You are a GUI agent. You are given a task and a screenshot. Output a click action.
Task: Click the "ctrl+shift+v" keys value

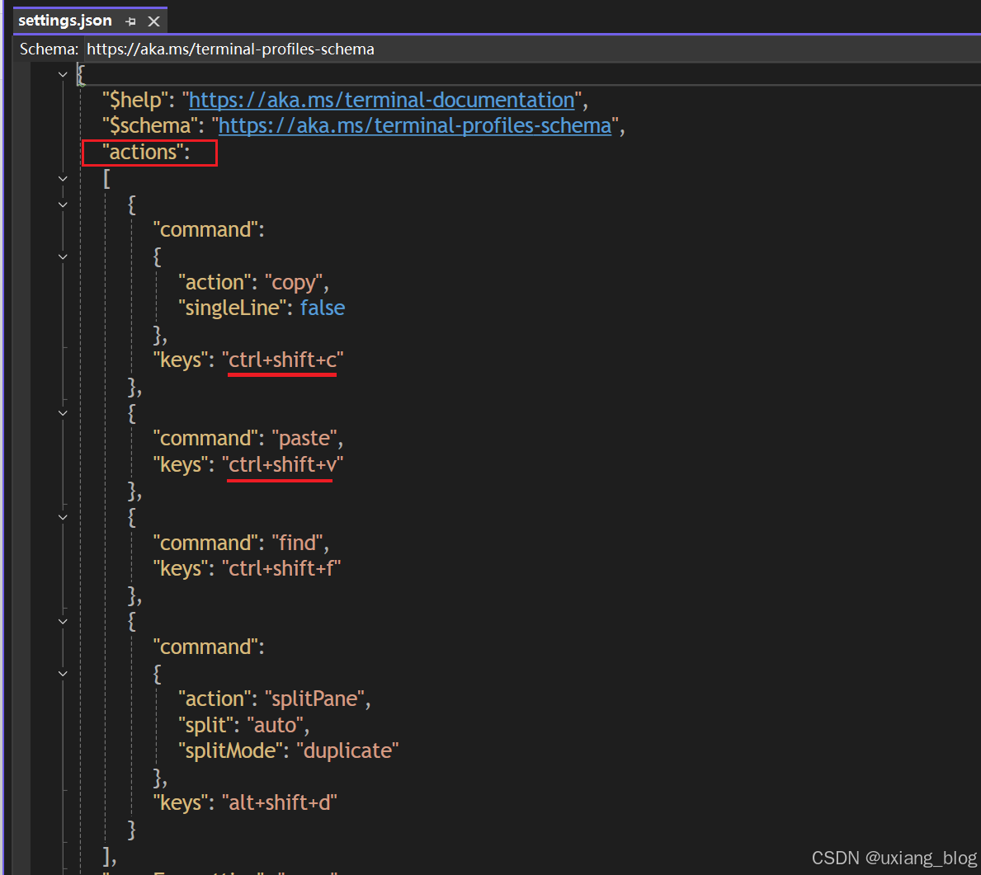point(282,464)
